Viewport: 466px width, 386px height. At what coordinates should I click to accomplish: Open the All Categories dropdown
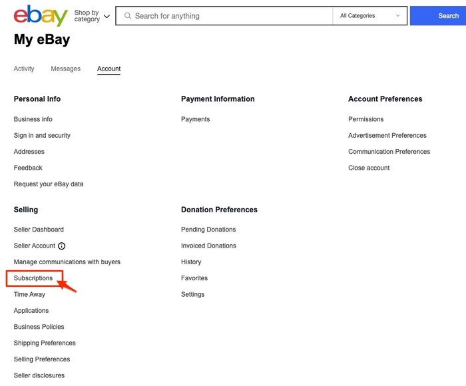(x=370, y=16)
